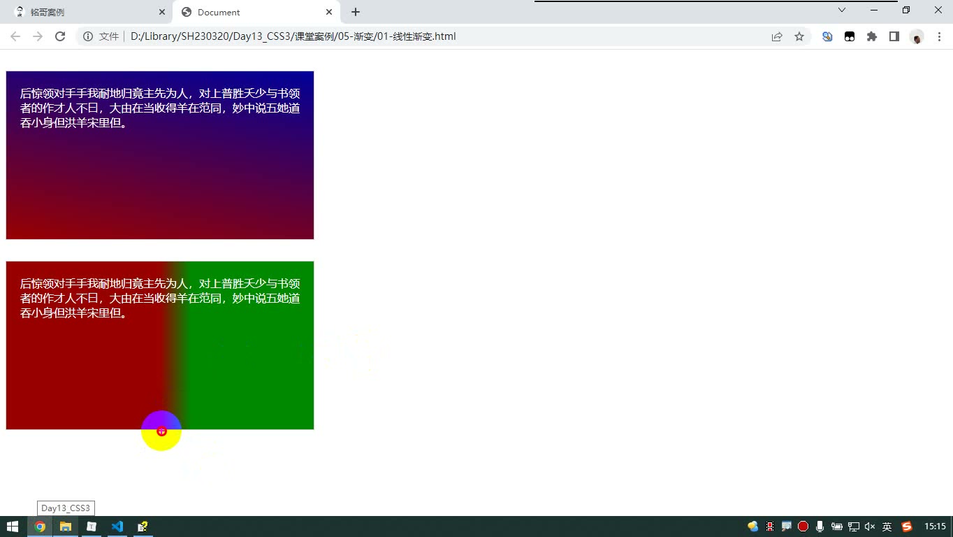The image size is (953, 537).
Task: Bookmark this page with the star
Action: [799, 36]
